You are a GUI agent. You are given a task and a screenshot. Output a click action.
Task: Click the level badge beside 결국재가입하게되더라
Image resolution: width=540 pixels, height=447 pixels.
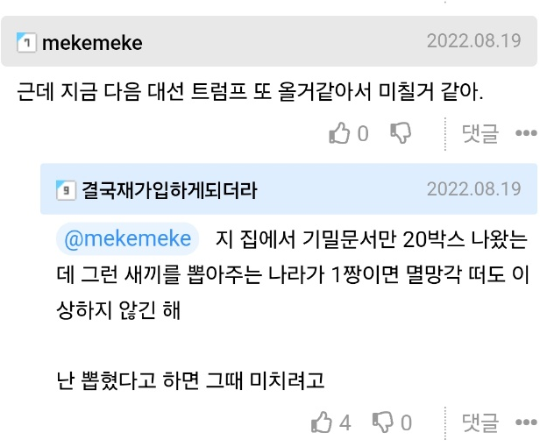tap(66, 189)
